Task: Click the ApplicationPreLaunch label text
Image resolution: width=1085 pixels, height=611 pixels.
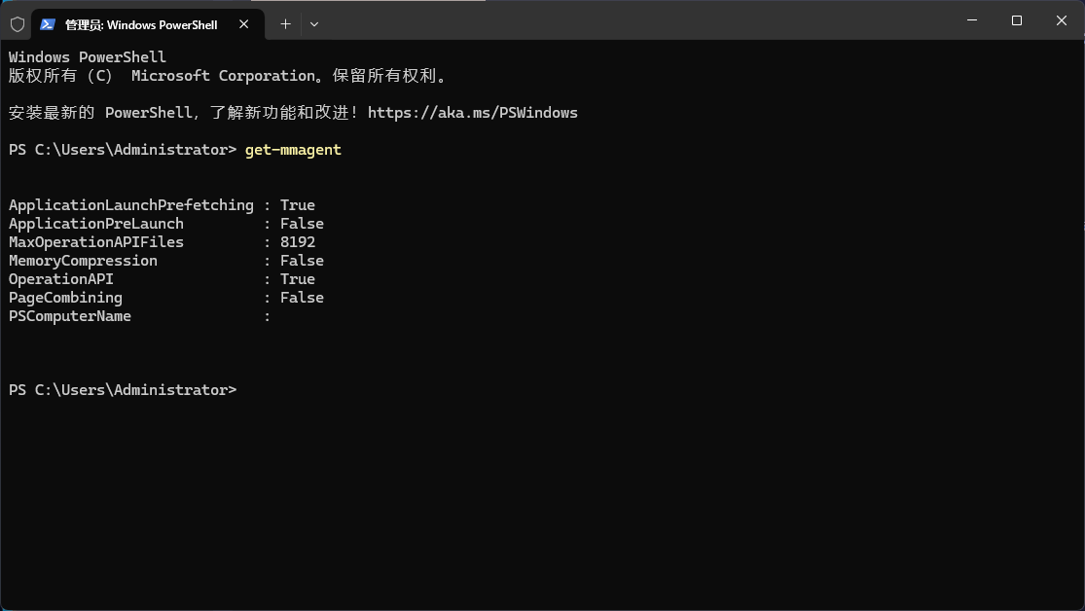Action: coord(95,223)
